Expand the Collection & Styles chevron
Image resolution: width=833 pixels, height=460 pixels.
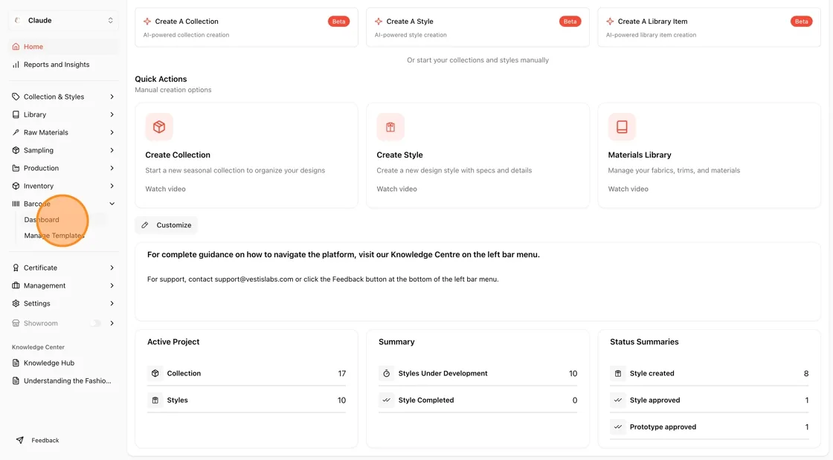tap(112, 97)
